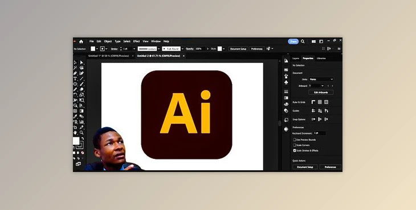Toggle last Snap Options icon
Image resolution: width=416 pixels, height=210 pixels.
pos(326,119)
